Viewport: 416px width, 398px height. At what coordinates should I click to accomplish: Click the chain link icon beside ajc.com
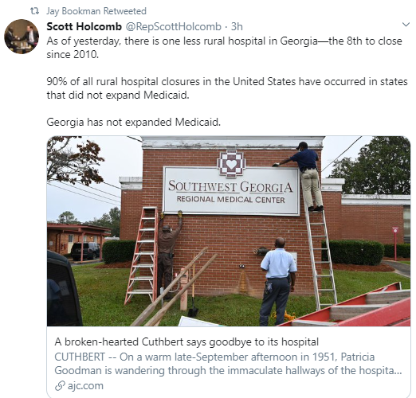pos(60,386)
